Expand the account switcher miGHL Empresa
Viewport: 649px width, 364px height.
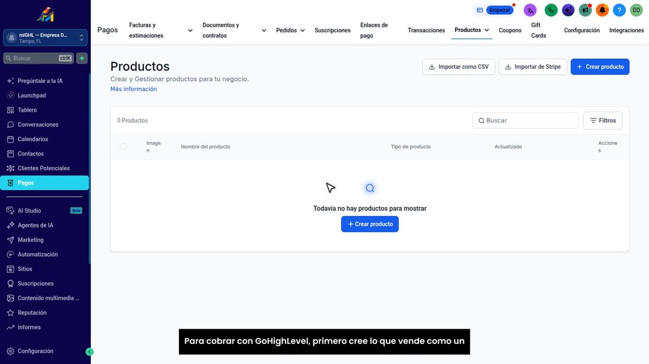point(45,38)
